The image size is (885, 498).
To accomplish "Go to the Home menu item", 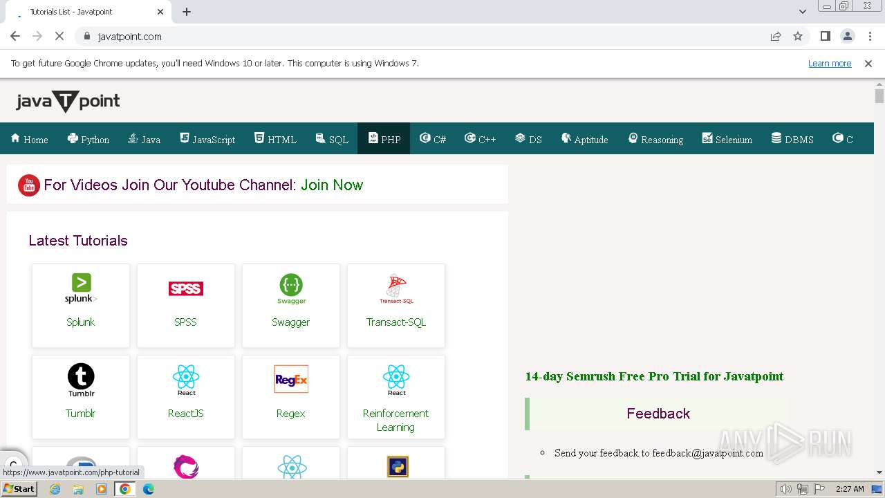I will [x=30, y=139].
